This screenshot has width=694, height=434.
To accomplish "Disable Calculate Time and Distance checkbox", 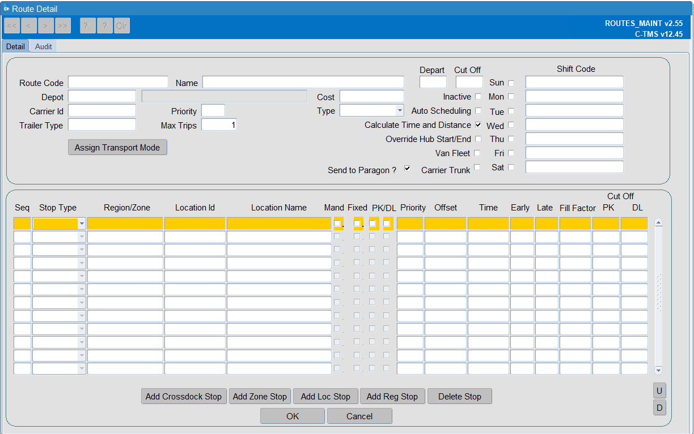I will [479, 124].
